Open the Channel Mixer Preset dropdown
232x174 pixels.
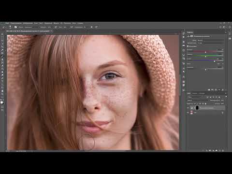pos(210,40)
